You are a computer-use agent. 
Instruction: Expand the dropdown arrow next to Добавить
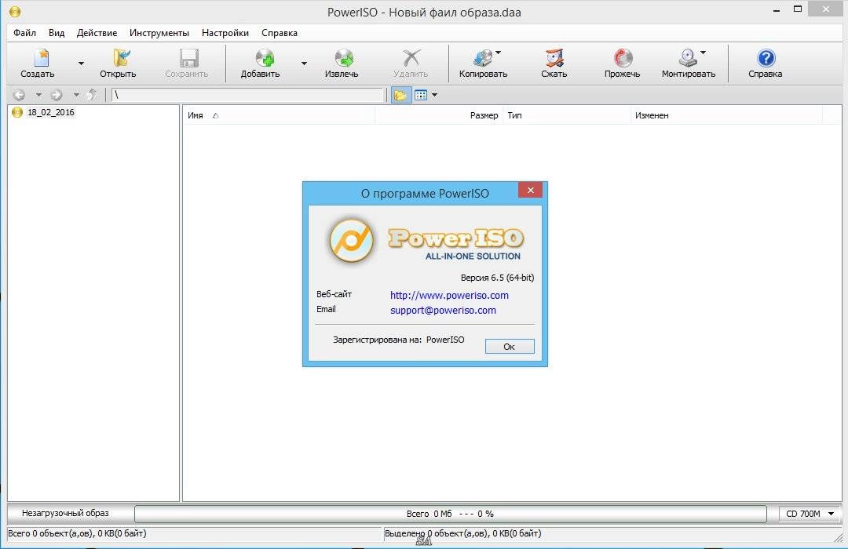[x=304, y=64]
